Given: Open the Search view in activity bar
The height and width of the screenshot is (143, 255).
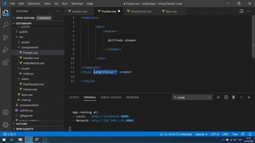Looking at the screenshot, I should tap(6, 25).
